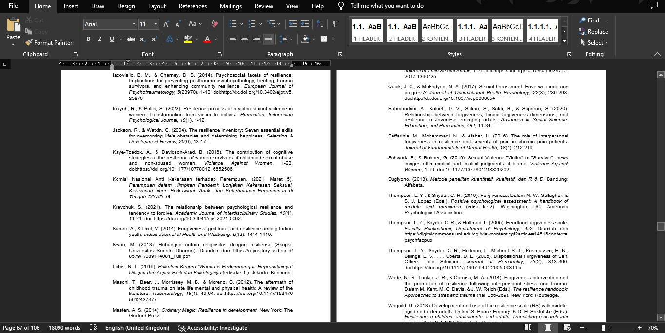The width and height of the screenshot is (665, 333).
Task: Expand the Styles gallery More arrow
Action: (x=565, y=41)
